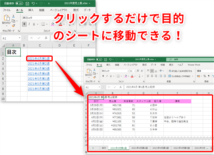Screen dimensions: 214x155
Task: Click Paste icon in lower-right window
Action: pos(89,71)
